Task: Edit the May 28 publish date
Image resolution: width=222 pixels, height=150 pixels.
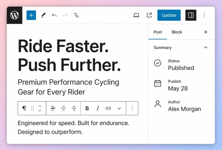Action: click(178, 88)
